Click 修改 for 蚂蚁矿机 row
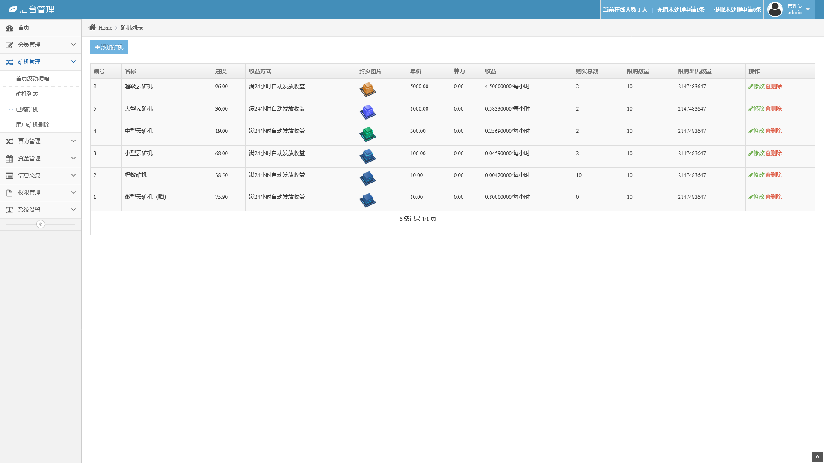 coord(756,175)
